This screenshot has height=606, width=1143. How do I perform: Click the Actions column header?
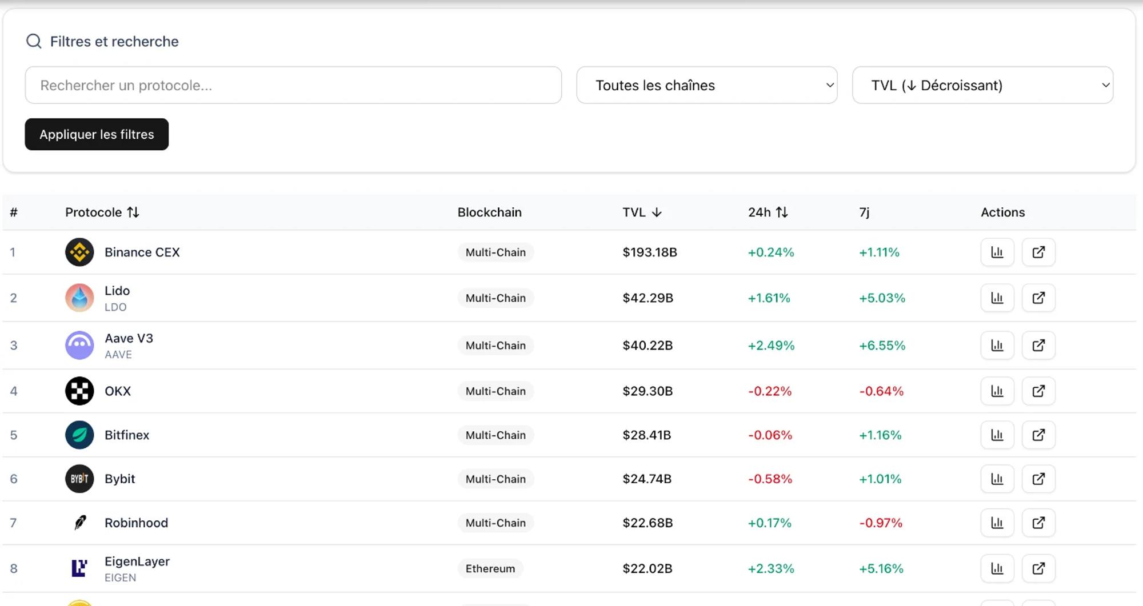coord(1002,212)
